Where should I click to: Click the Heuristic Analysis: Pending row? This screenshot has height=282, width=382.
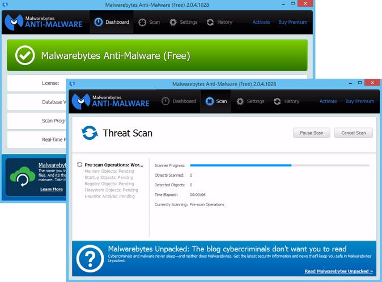click(x=109, y=196)
